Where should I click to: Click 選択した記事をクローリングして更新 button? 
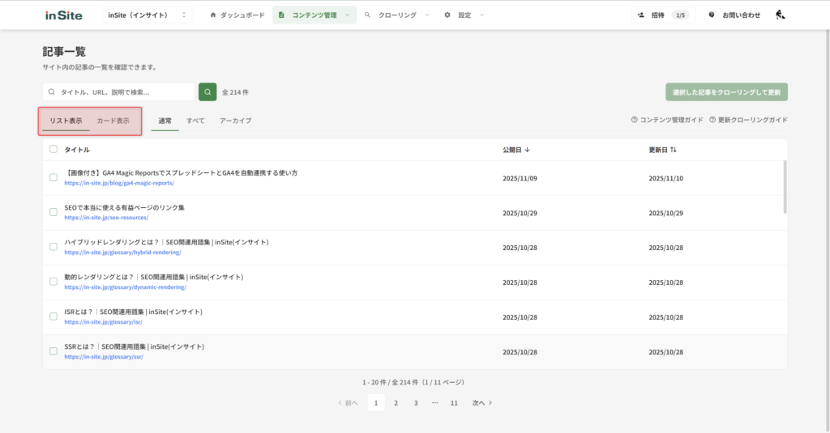point(726,92)
